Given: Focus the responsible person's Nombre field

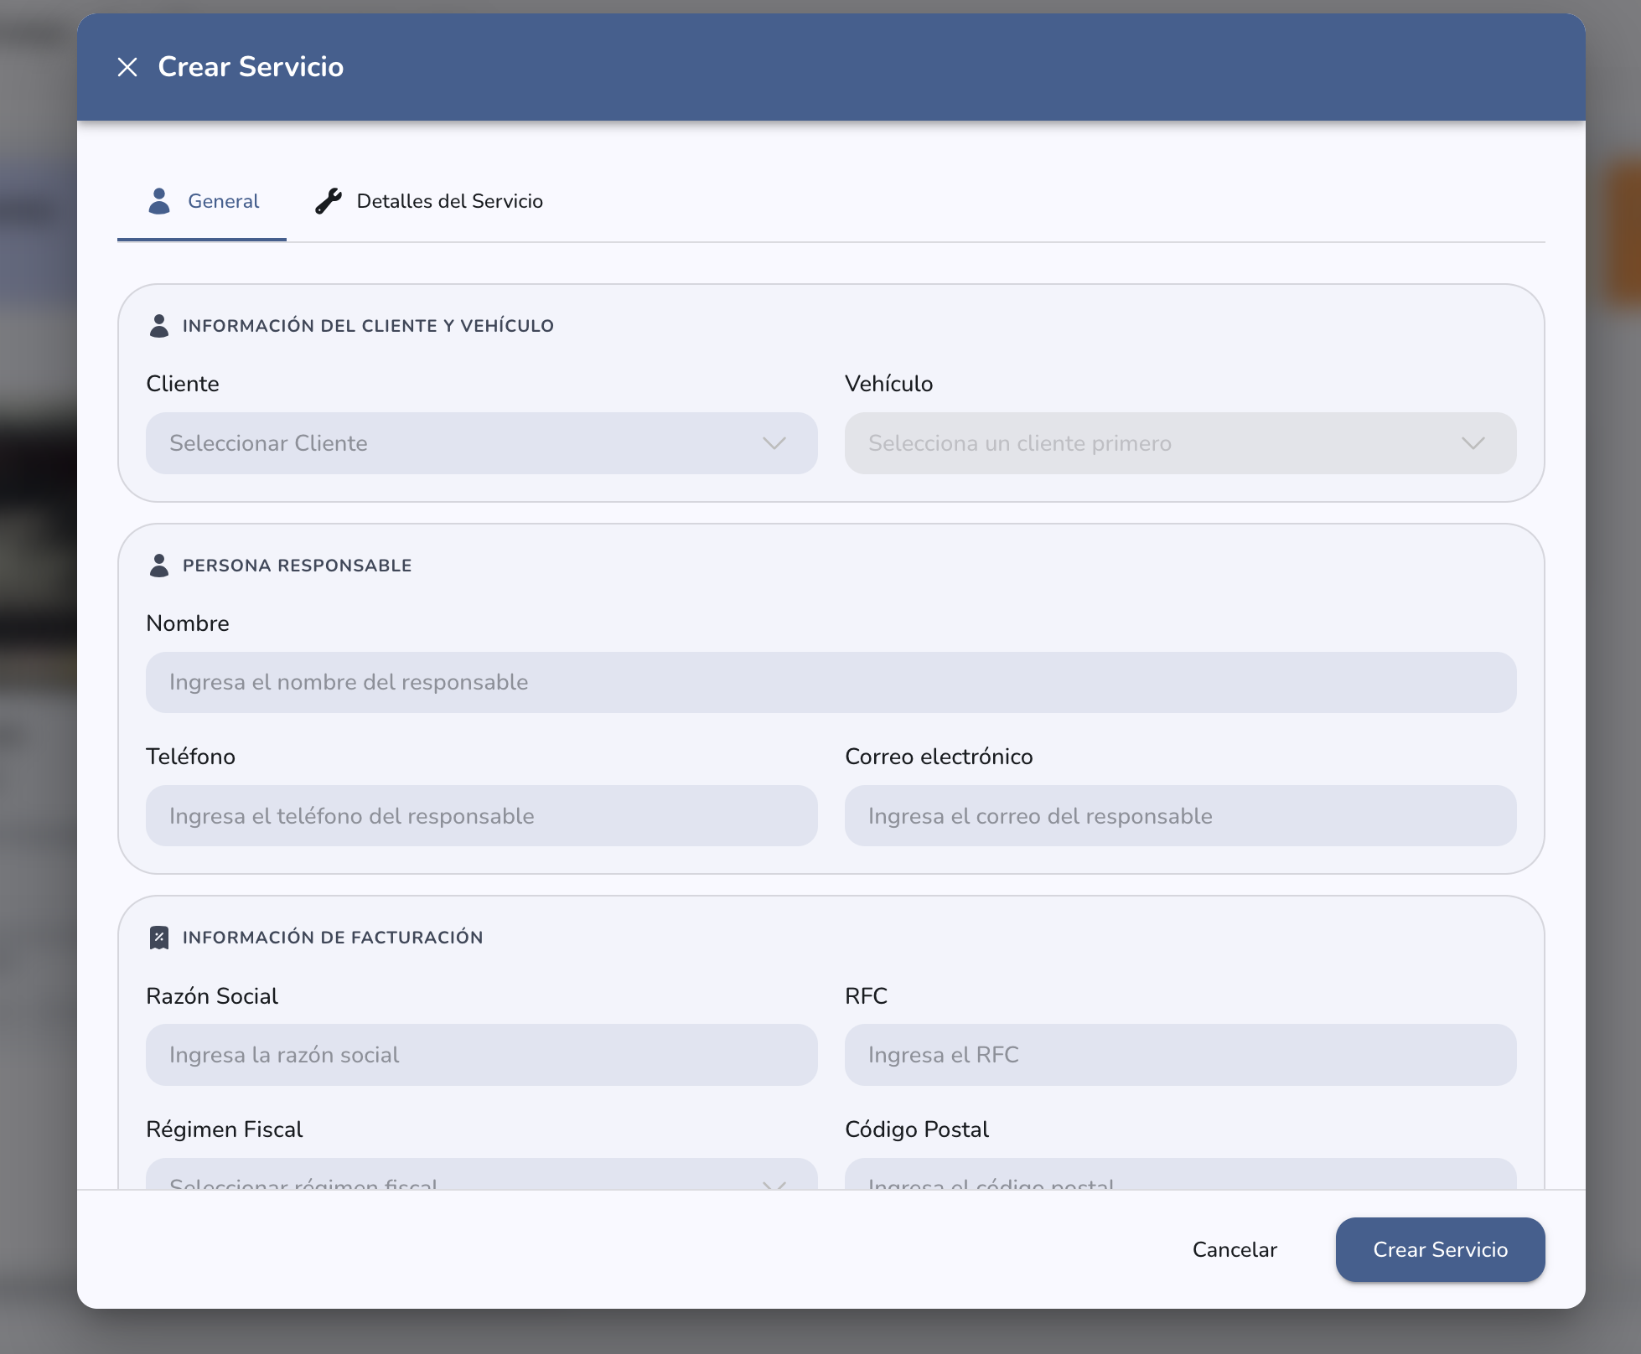Looking at the screenshot, I should (x=831, y=682).
